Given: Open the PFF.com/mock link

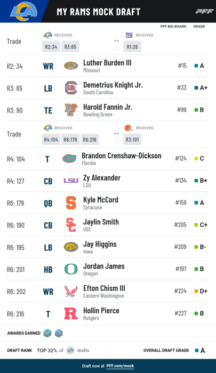Looking at the screenshot, I should click(x=120, y=366).
